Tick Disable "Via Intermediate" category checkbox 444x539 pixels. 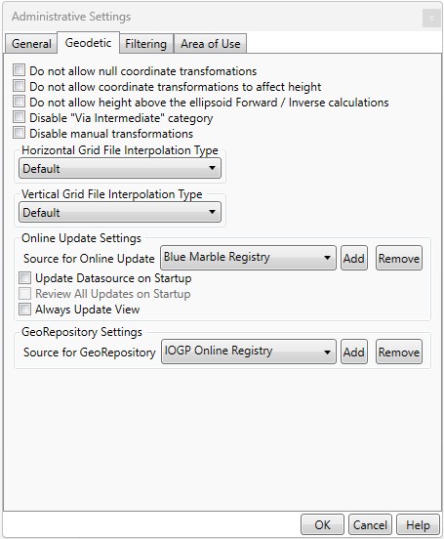pos(19,117)
